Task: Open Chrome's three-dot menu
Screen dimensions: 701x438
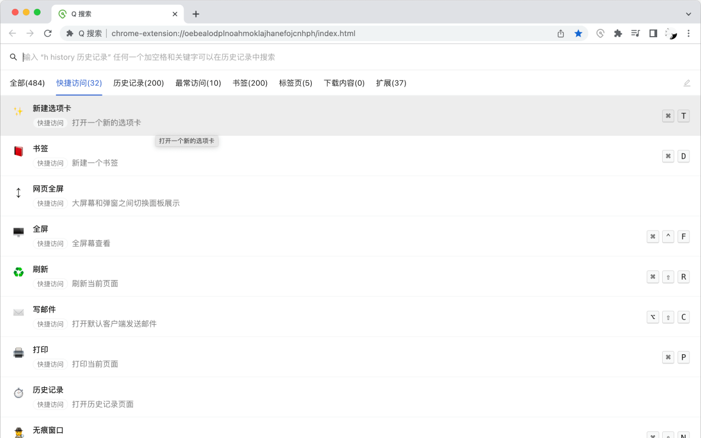Action: tap(688, 33)
